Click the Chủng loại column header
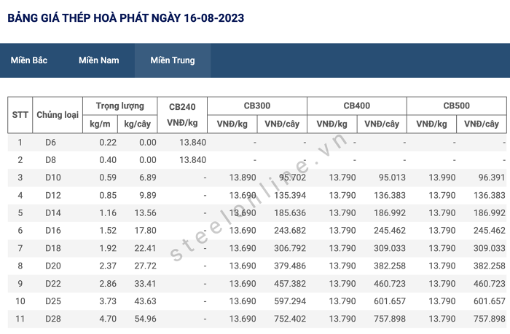510x334 pixels. [x=58, y=115]
